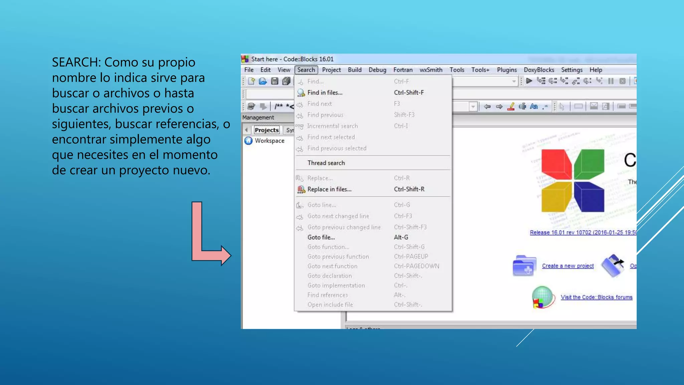The height and width of the screenshot is (385, 684).
Task: Toggle the highlight marker icon
Action: 511,107
